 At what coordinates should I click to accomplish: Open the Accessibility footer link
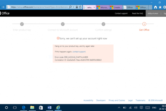coord(88,100)
